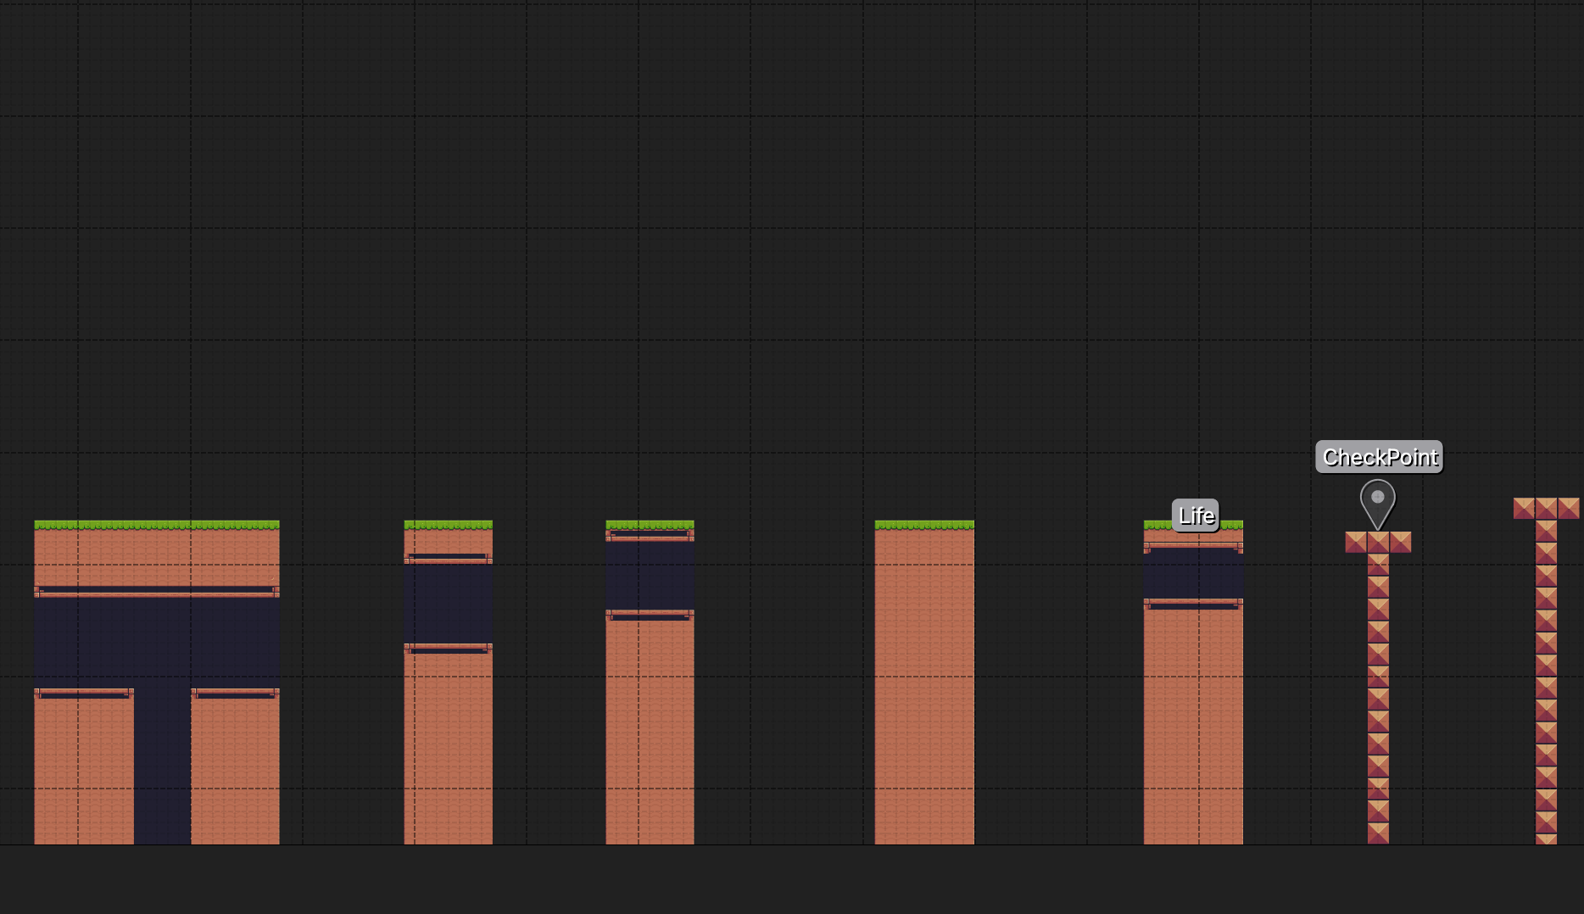This screenshot has width=1584, height=914.
Task: Click the grass top of second pillar
Action: point(448,525)
